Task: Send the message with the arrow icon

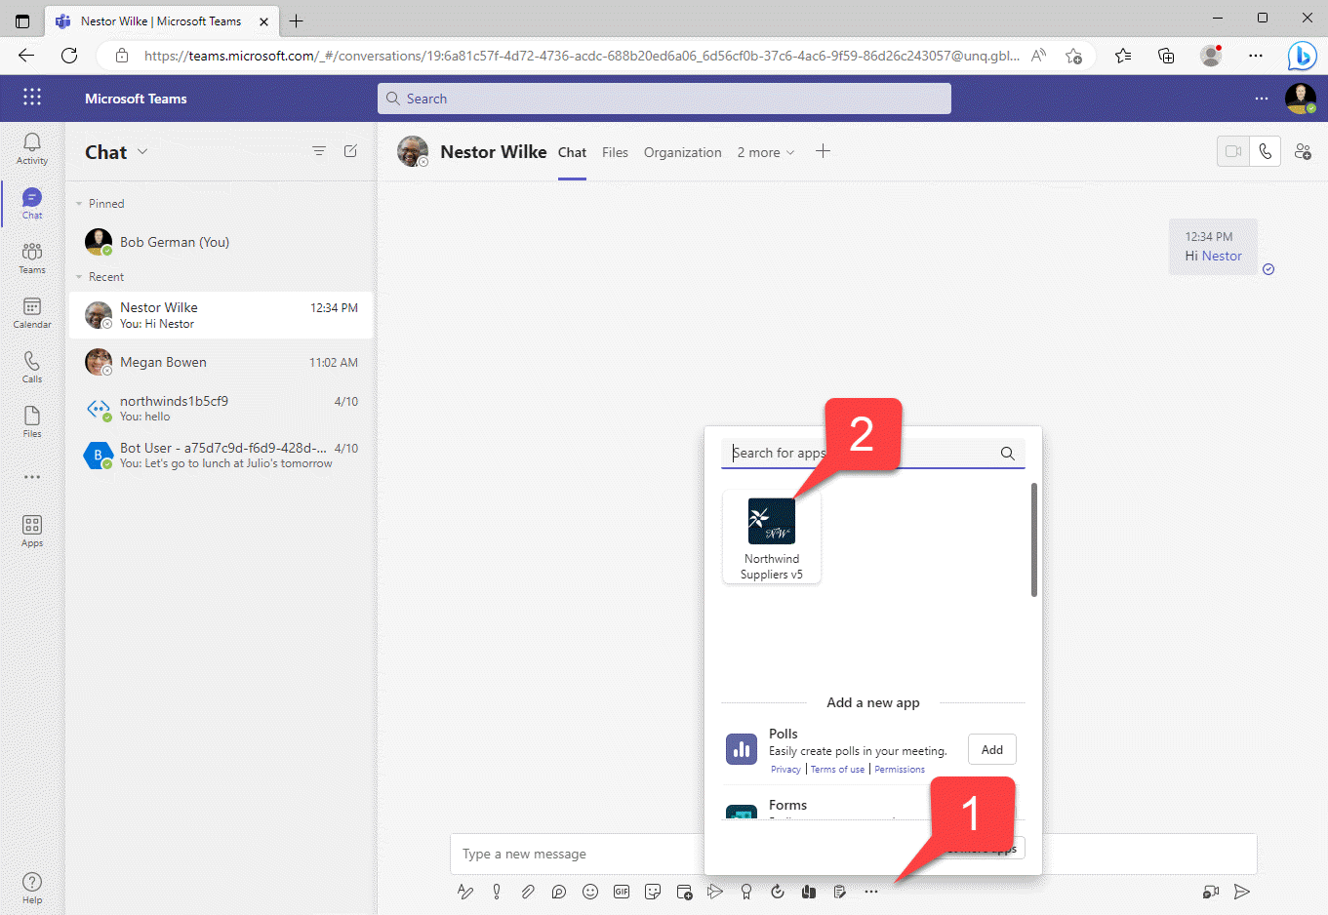Action: click(x=1242, y=892)
